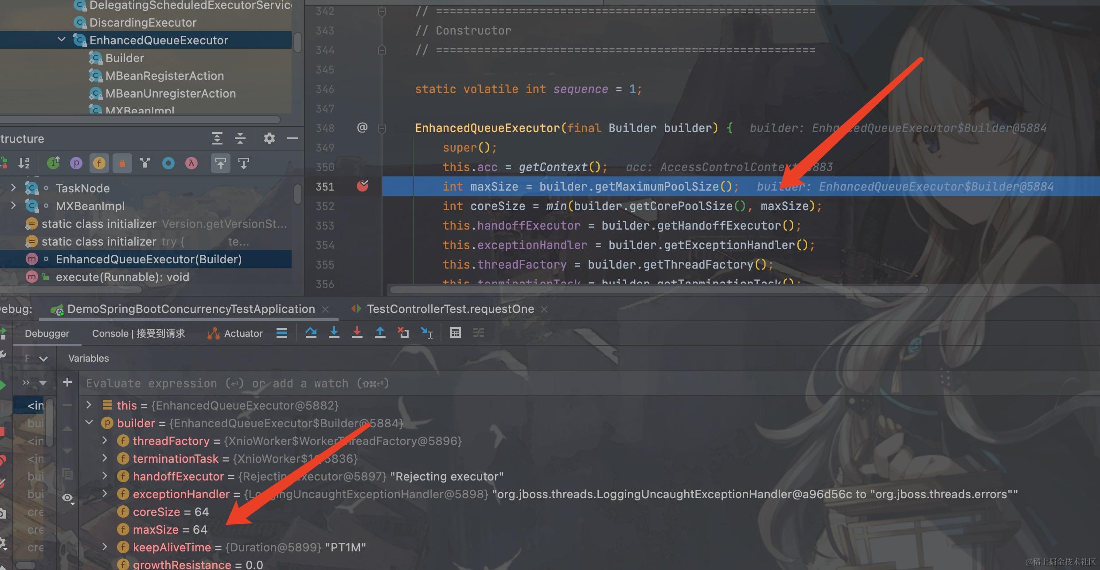Click Step Over in debugger toolbar
1100x570 pixels.
311,332
